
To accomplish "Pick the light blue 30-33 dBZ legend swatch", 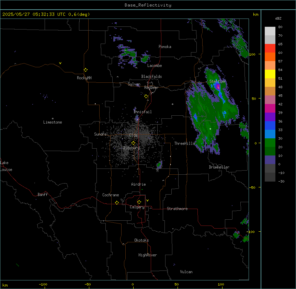I will tap(270, 134).
